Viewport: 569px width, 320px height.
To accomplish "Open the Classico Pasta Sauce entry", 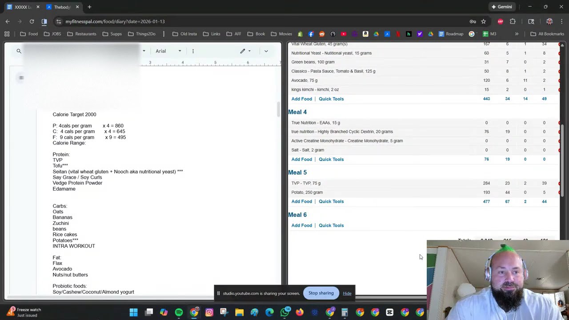I will (x=333, y=71).
